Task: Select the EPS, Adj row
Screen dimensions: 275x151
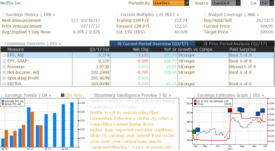Action: click(137, 55)
